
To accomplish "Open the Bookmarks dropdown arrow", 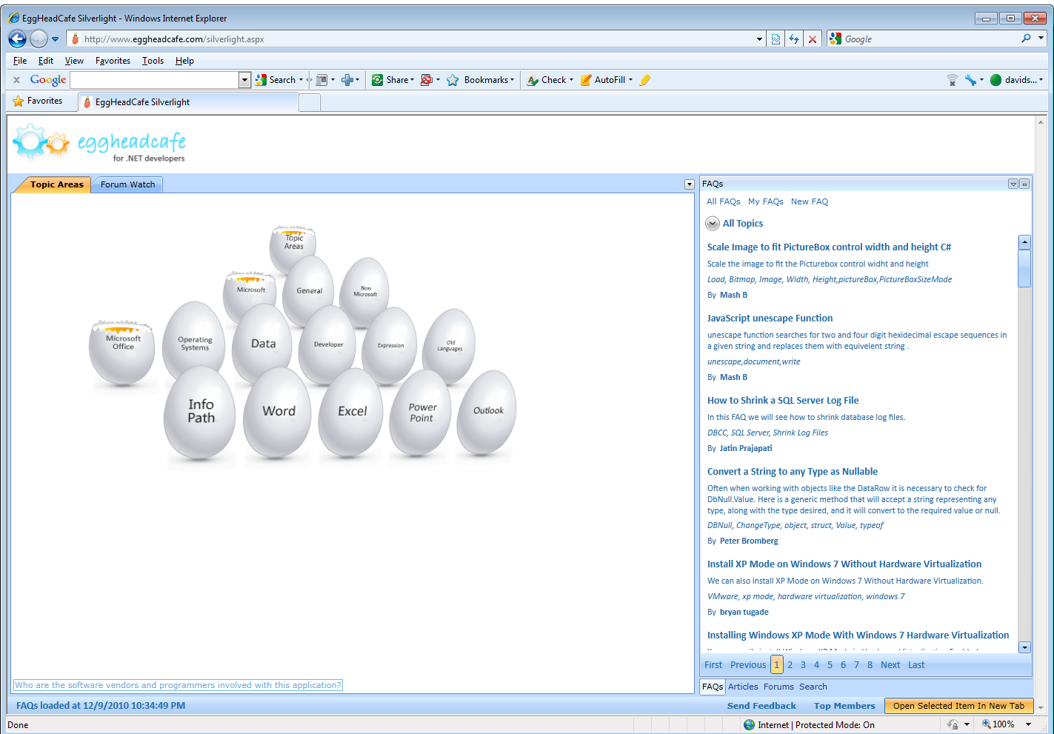I will (x=512, y=80).
